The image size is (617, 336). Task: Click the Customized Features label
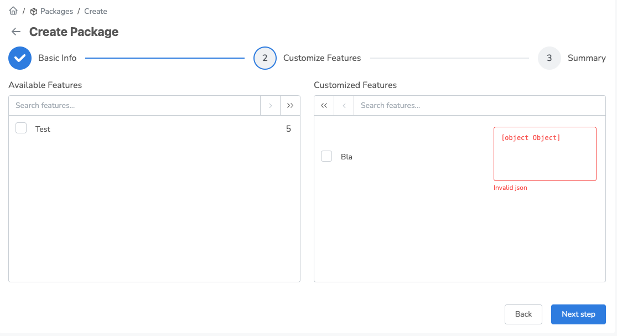pyautogui.click(x=355, y=85)
